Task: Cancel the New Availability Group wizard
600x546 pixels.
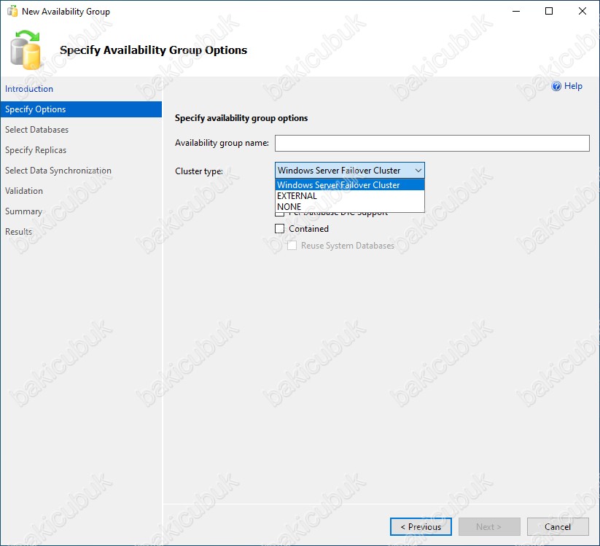Action: click(x=558, y=527)
